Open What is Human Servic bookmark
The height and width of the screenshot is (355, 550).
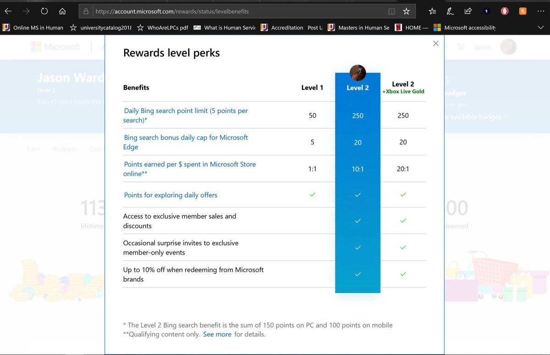pos(224,27)
